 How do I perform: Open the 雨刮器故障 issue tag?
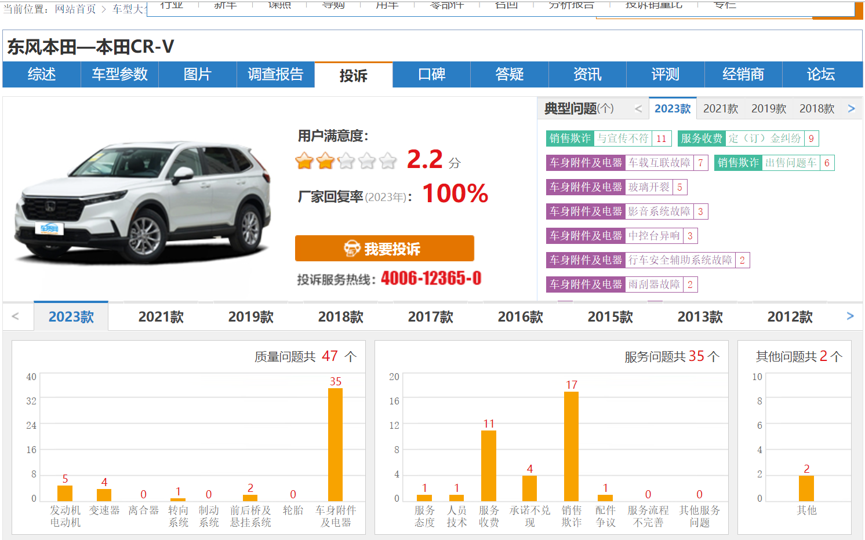pyautogui.click(x=622, y=284)
